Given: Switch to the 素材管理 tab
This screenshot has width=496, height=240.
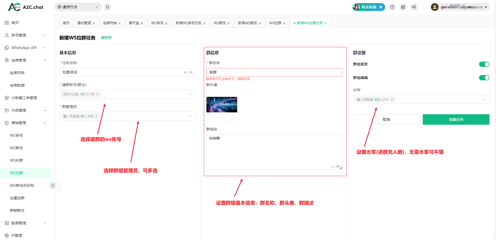Looking at the screenshot, I should click(84, 23).
